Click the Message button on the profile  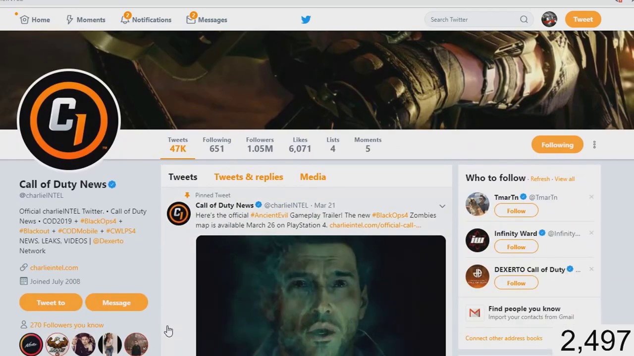[x=116, y=303]
